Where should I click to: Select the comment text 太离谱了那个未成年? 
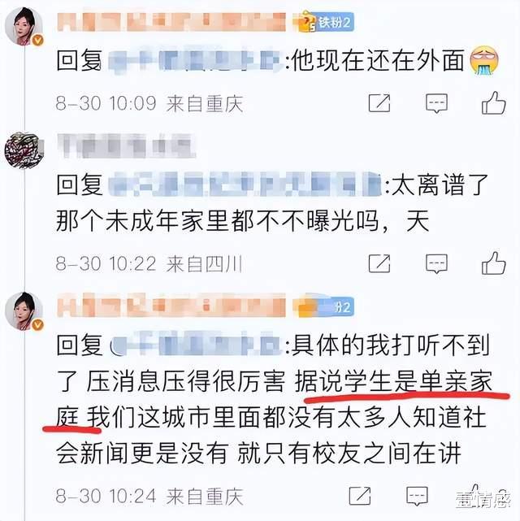[272, 202]
